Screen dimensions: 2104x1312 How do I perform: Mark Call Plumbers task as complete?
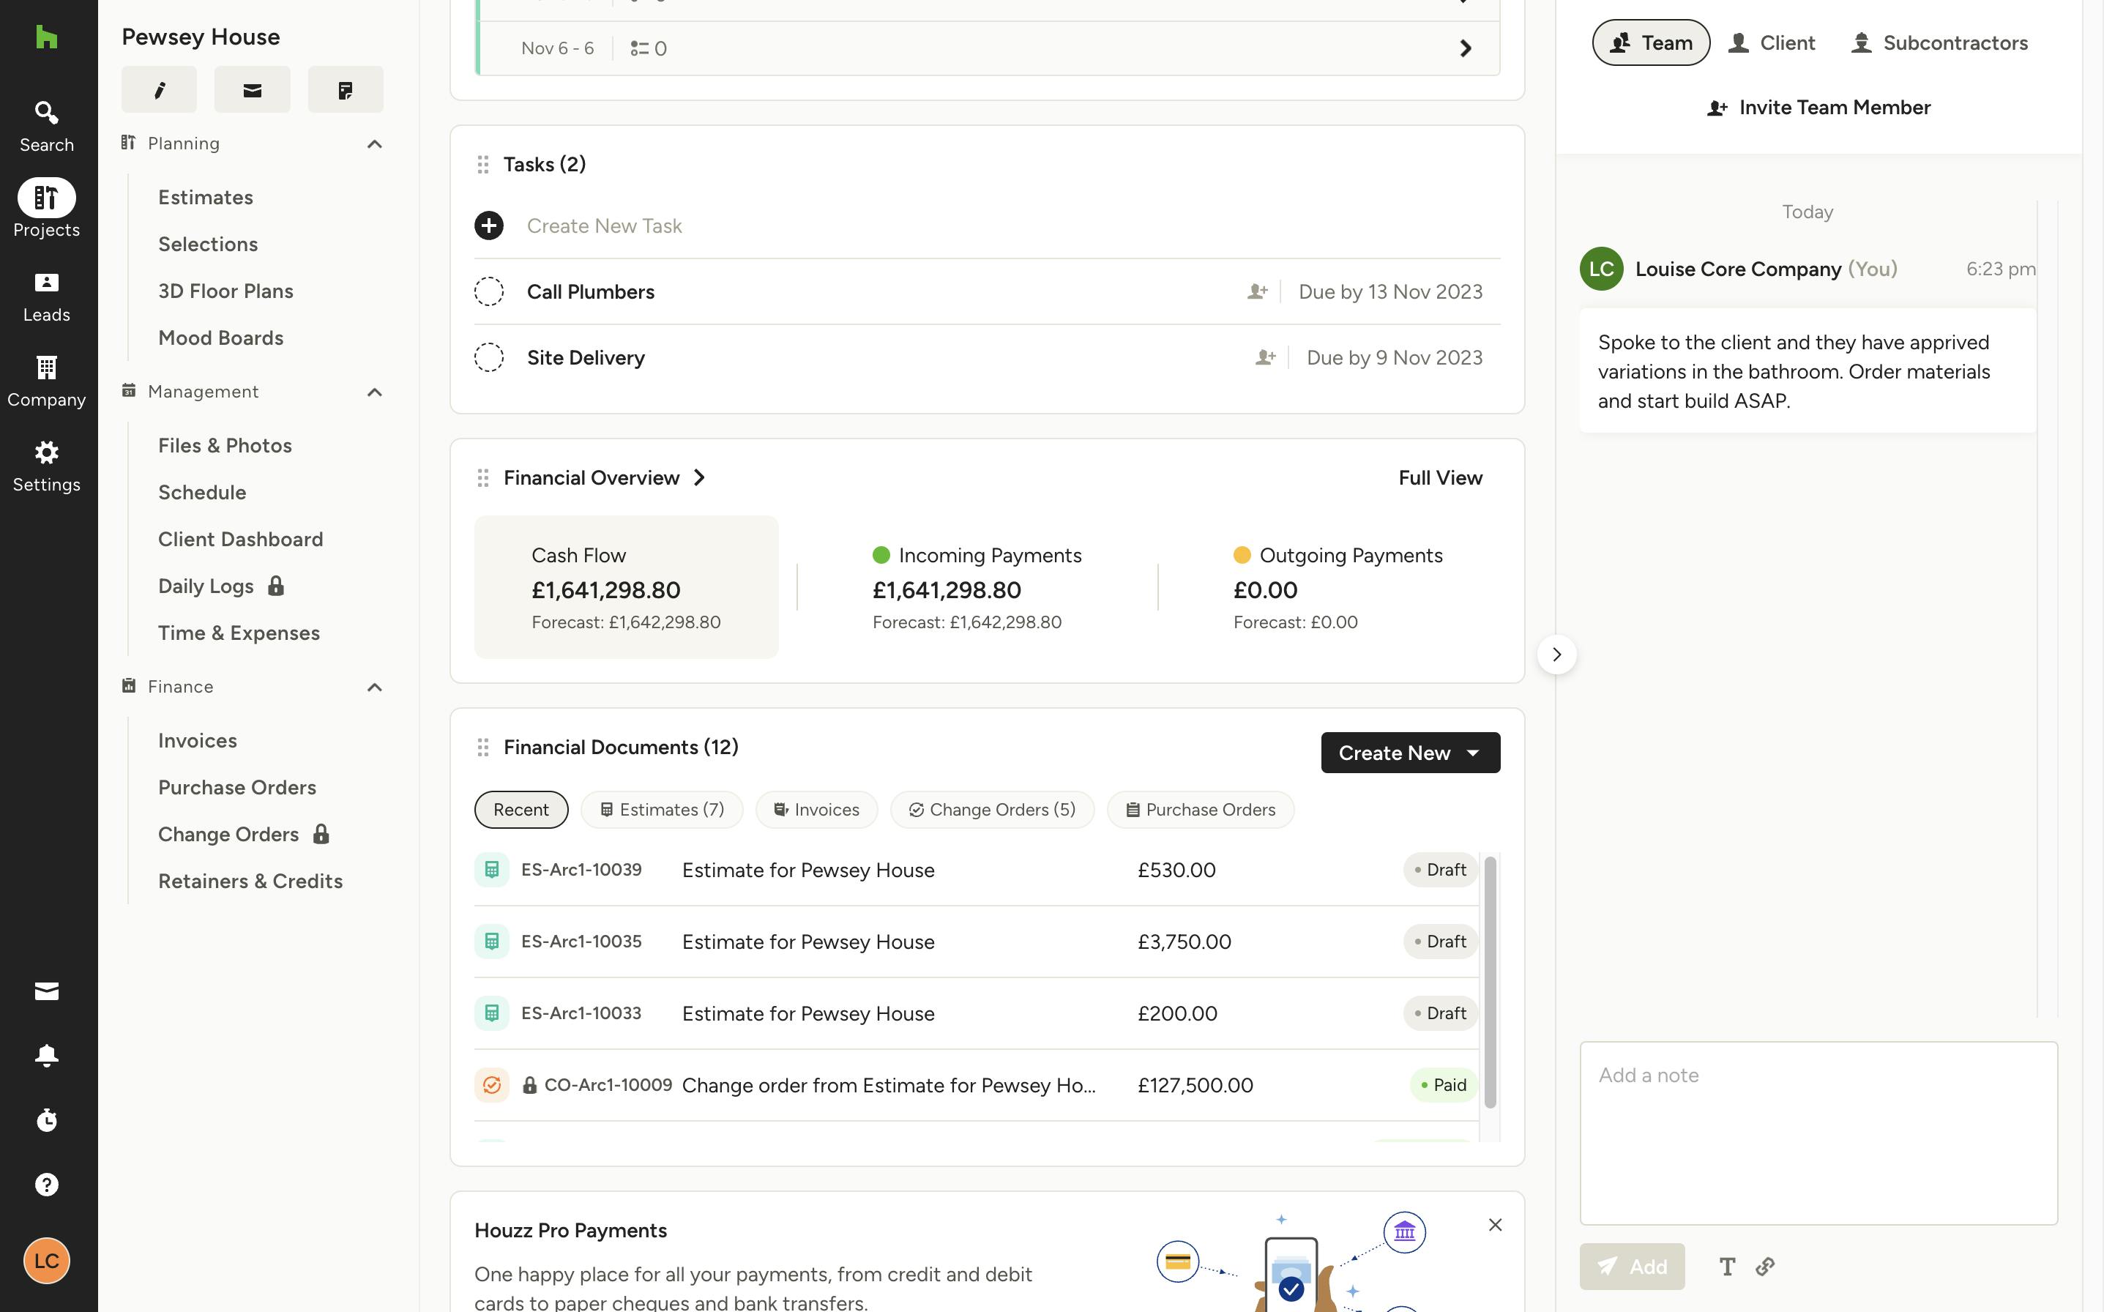pyautogui.click(x=488, y=291)
